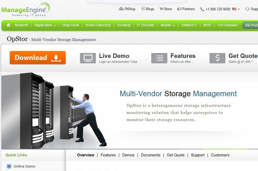Open the IT Security menu item
The height and width of the screenshot is (171, 258).
pyautogui.click(x=146, y=25)
